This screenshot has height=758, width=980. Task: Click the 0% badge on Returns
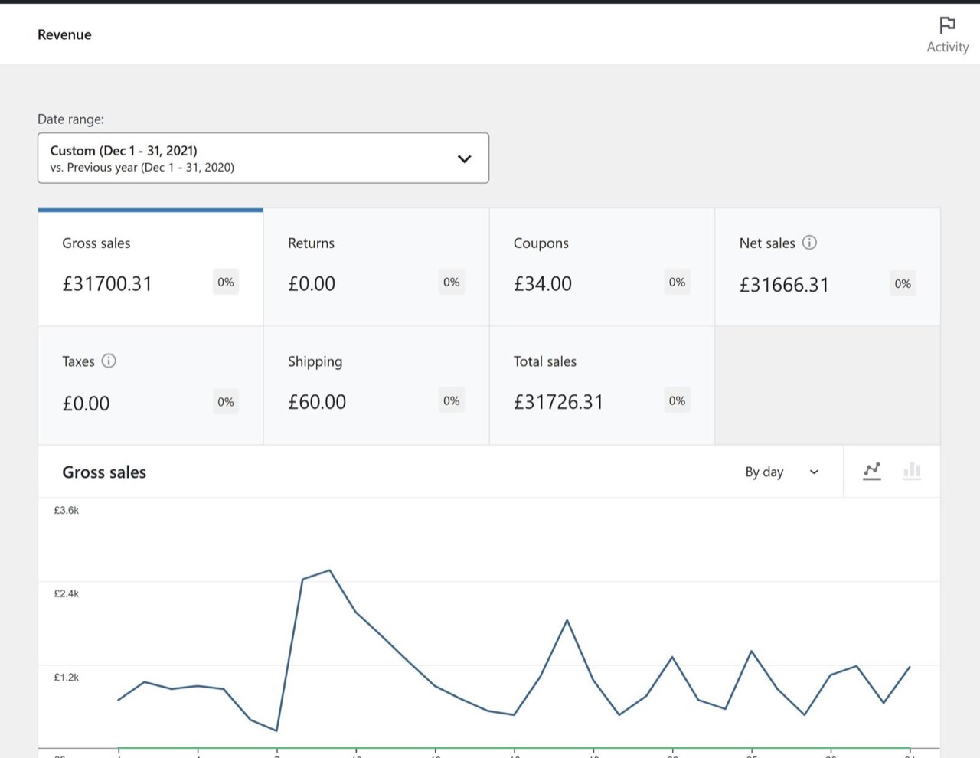click(452, 282)
